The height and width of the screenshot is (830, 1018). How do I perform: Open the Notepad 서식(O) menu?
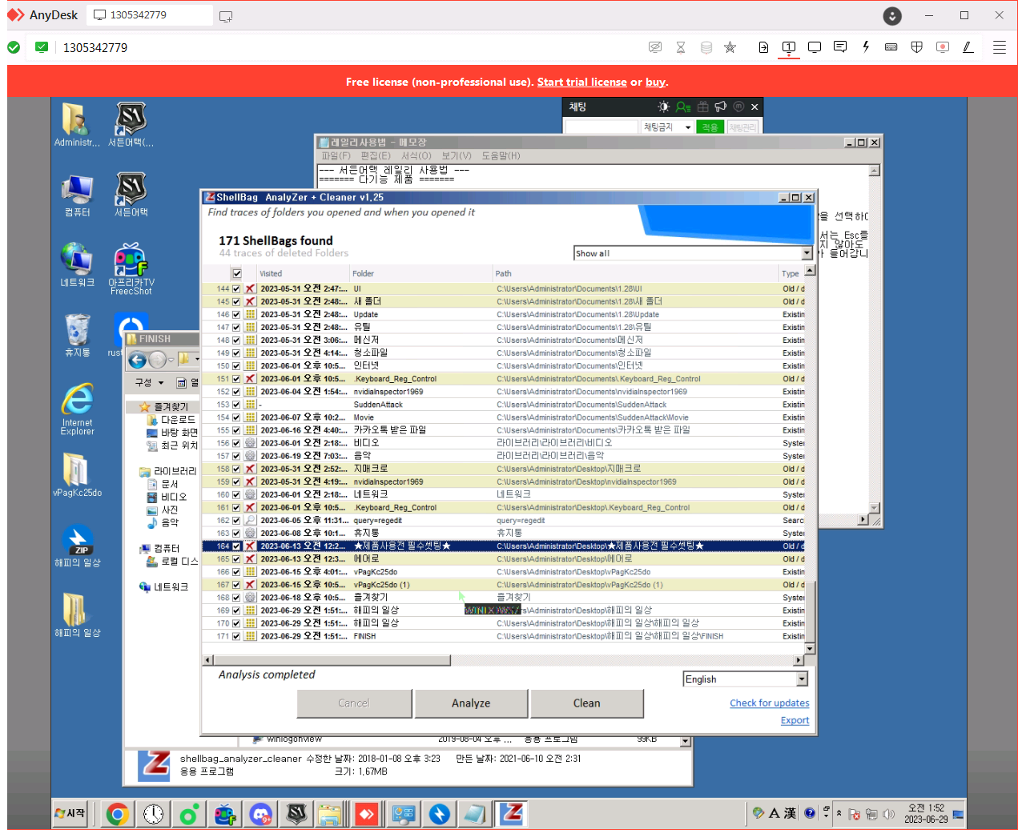pyautogui.click(x=416, y=155)
